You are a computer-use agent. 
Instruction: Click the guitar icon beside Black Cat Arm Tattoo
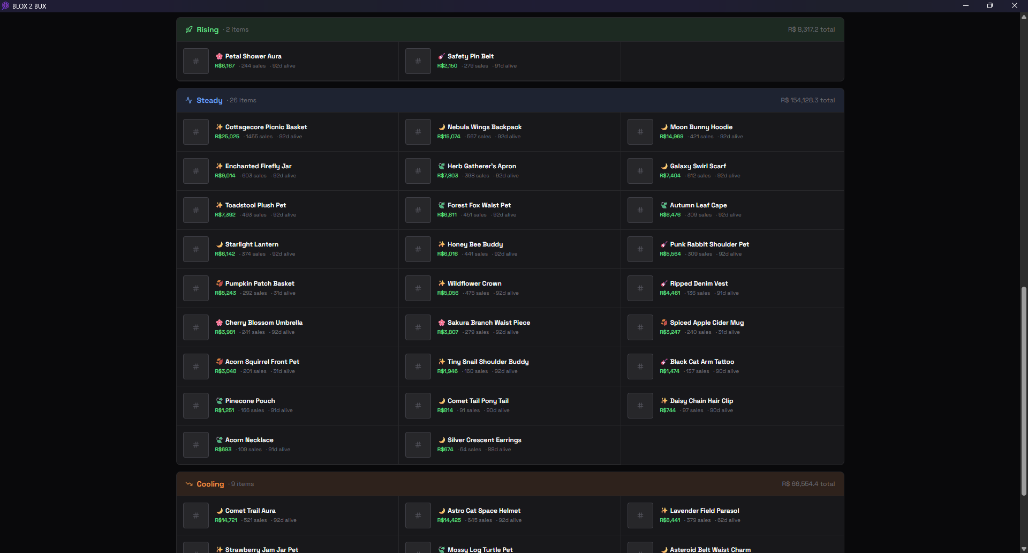(x=664, y=362)
